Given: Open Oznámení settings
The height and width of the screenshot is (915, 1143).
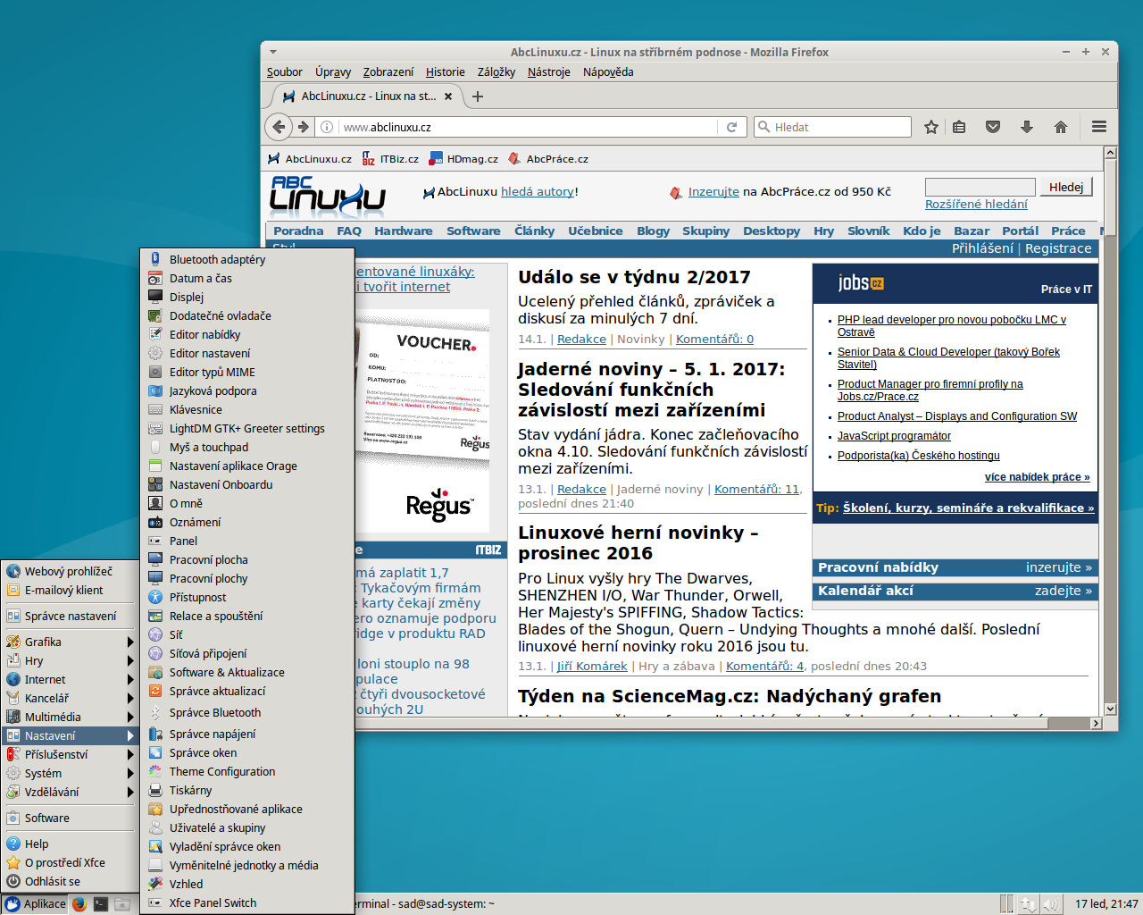Looking at the screenshot, I should point(247,522).
